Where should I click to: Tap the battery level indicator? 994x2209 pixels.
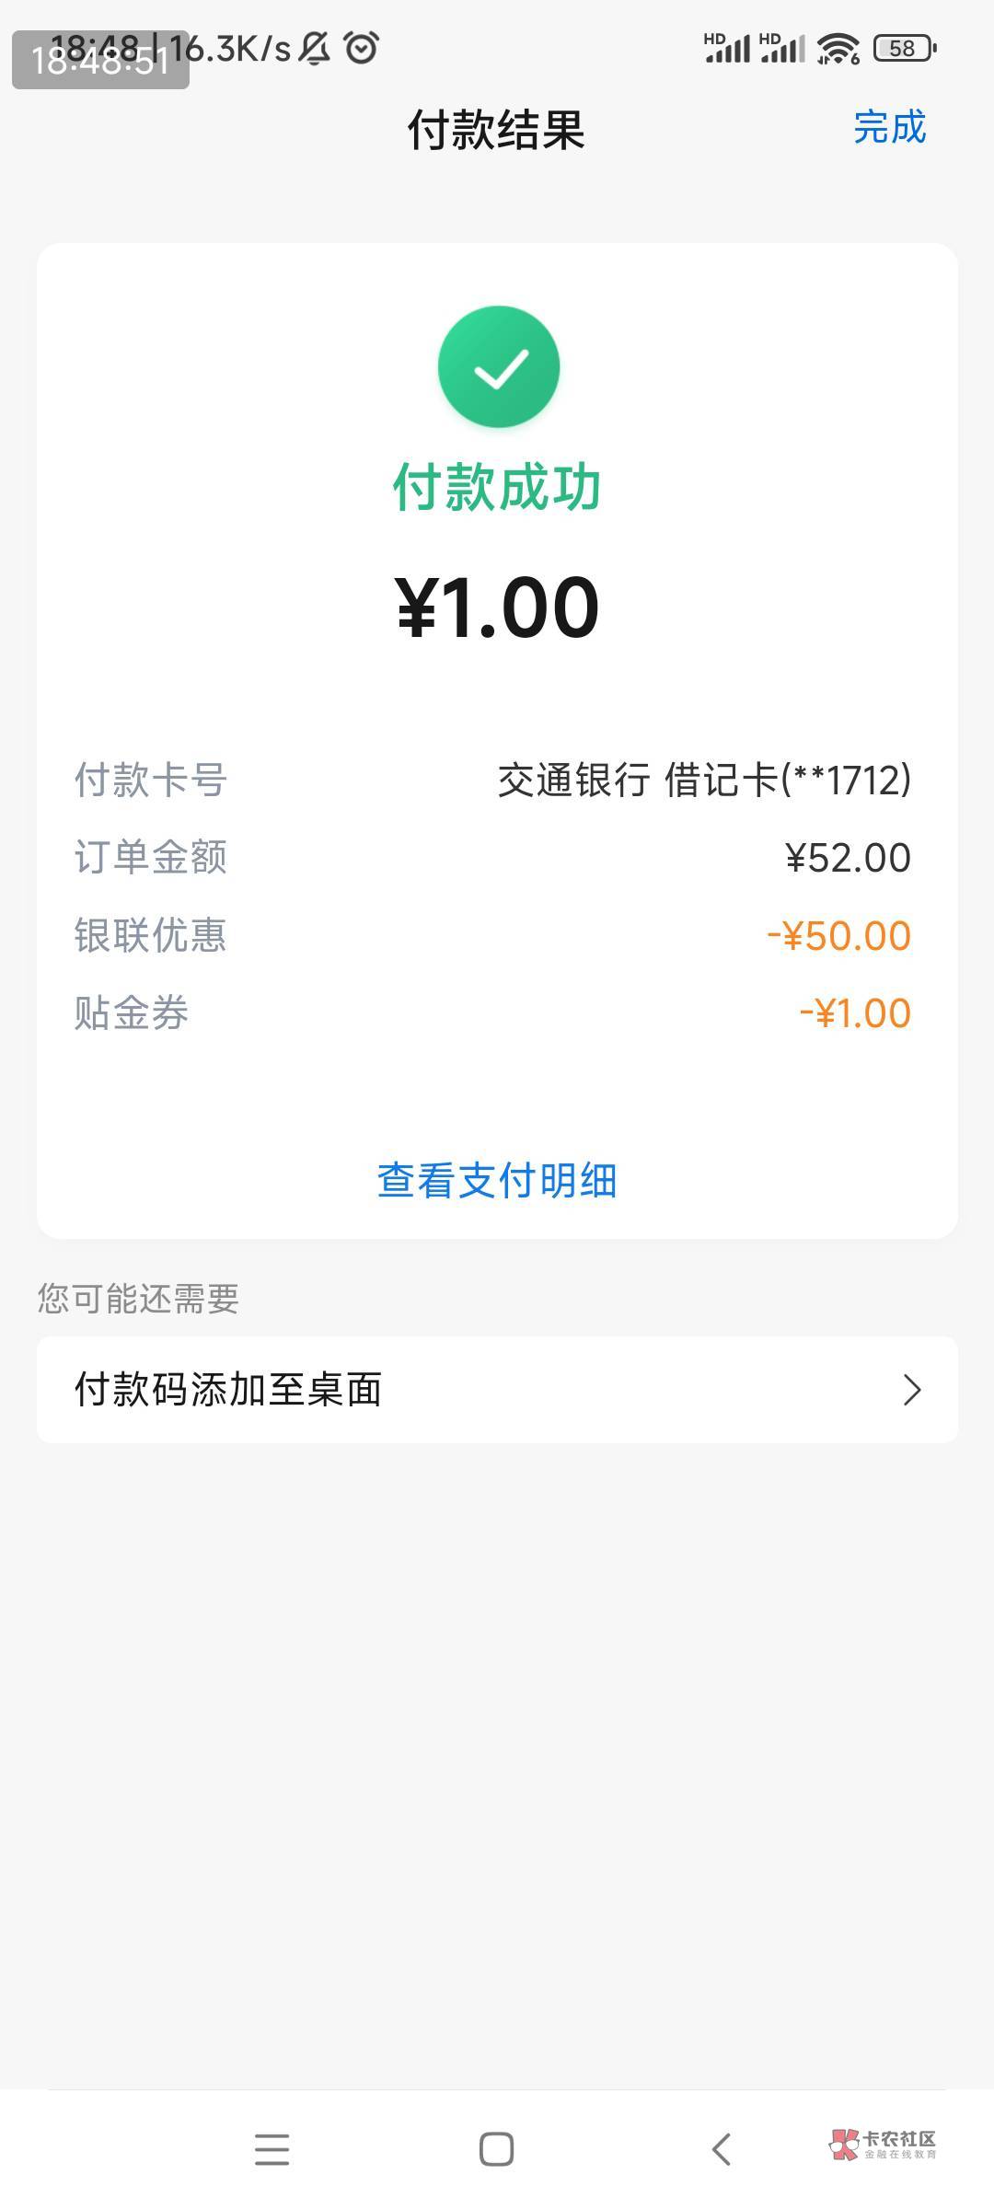pyautogui.click(x=904, y=48)
